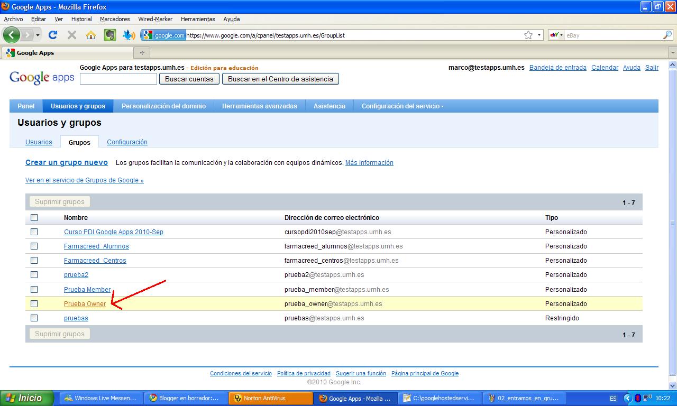Open the Configuración sub-tab

pos(127,142)
